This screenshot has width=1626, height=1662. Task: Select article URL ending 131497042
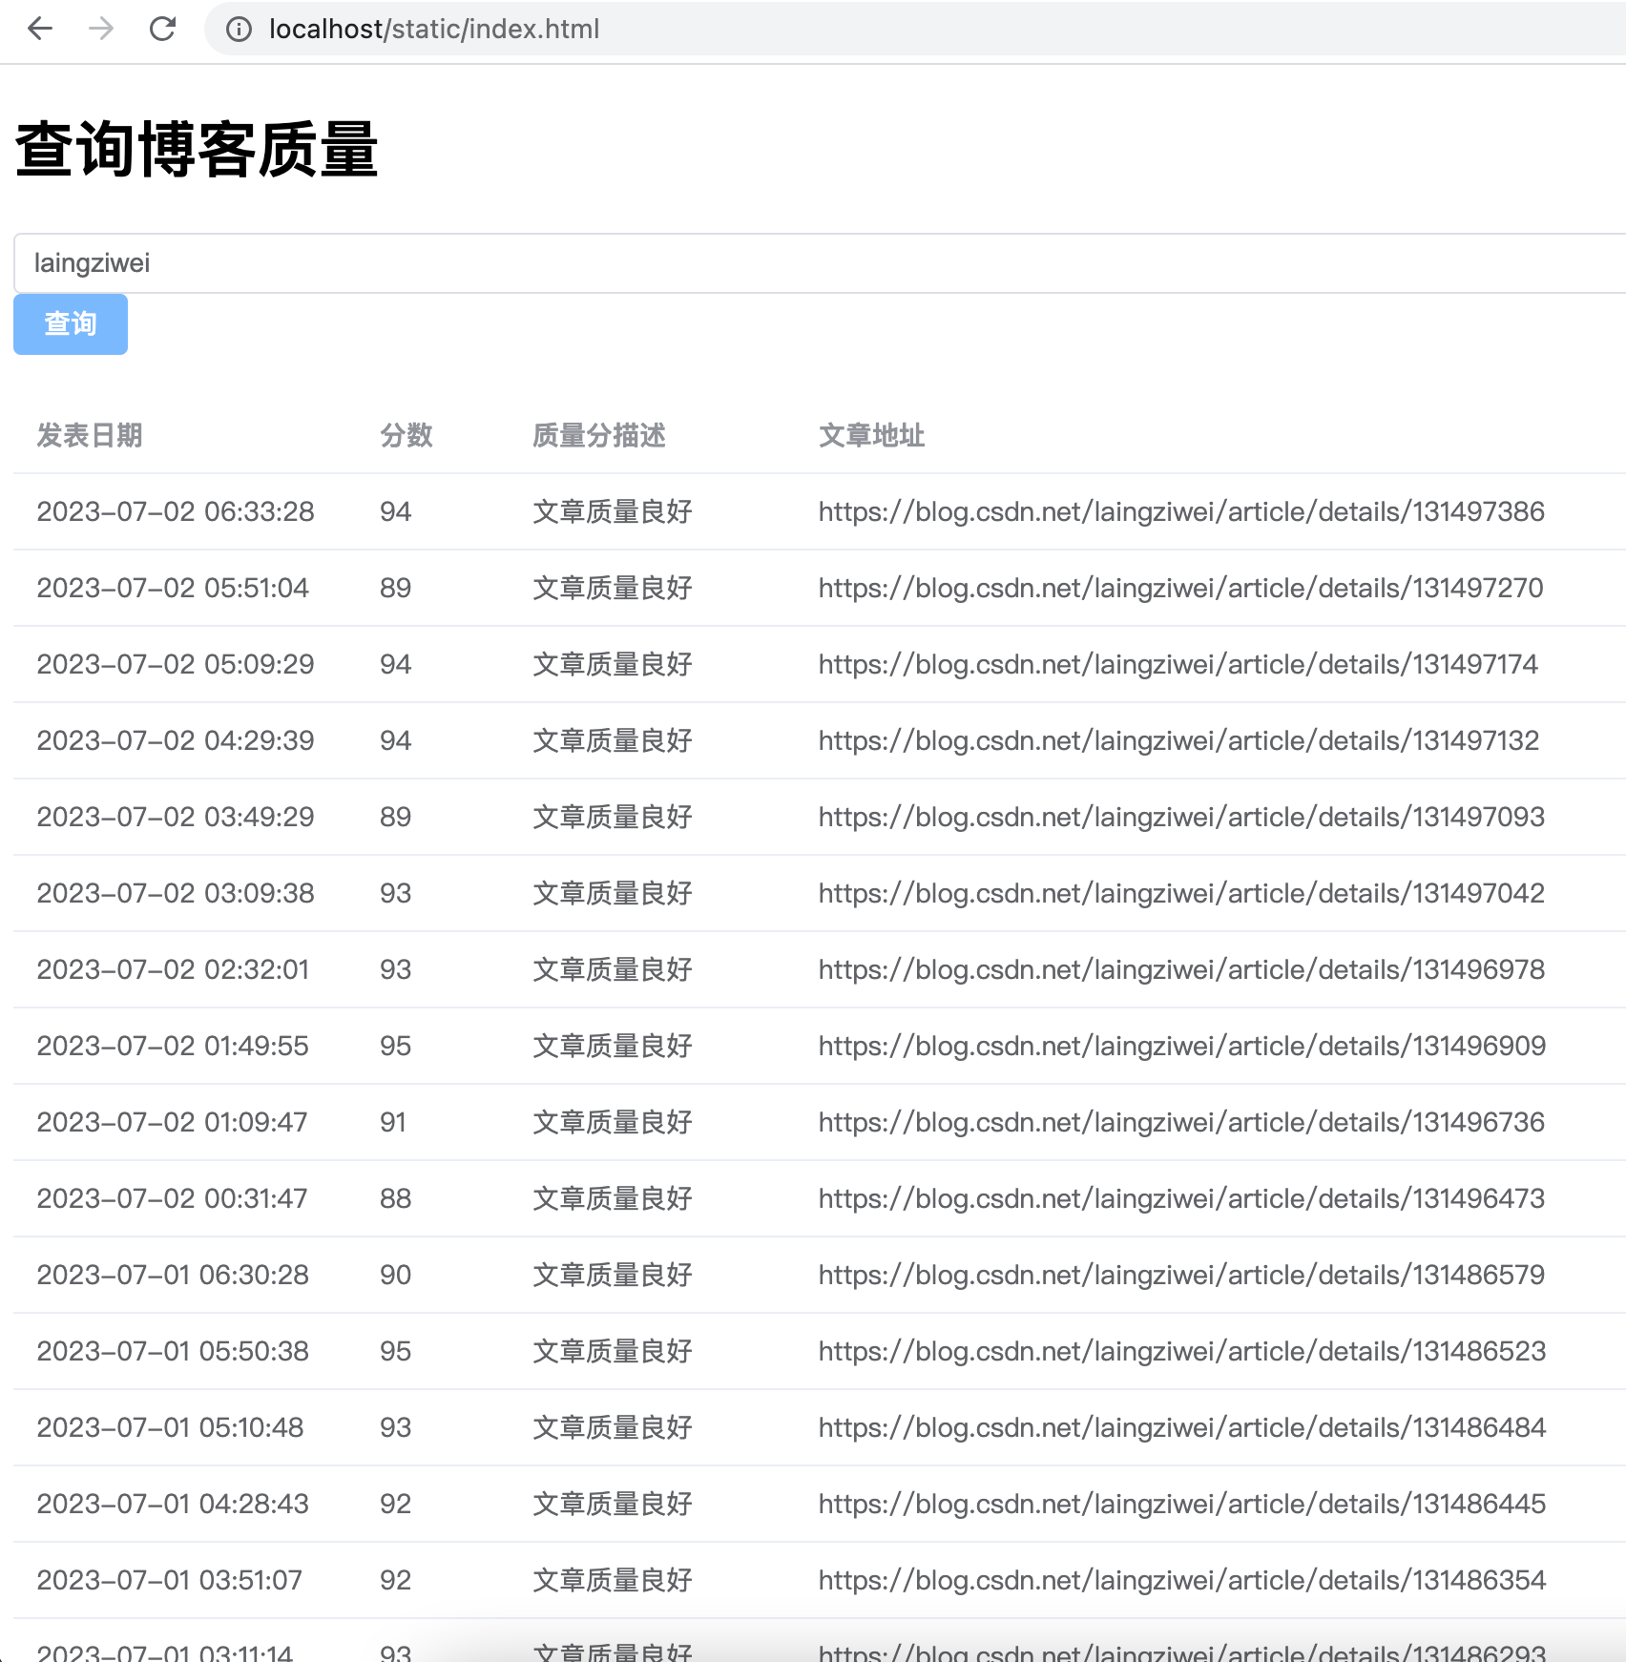(1181, 894)
